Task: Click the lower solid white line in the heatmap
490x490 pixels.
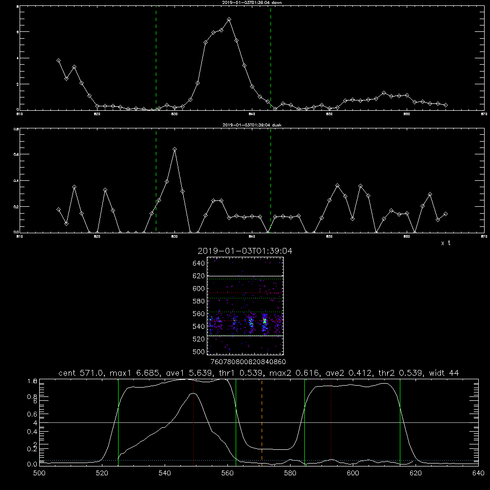Action: (245, 336)
